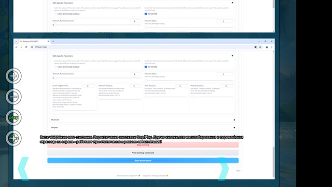This screenshot has width=332, height=187.
Task: Click the Rank dropout slider
Action: [x=166, y=97]
